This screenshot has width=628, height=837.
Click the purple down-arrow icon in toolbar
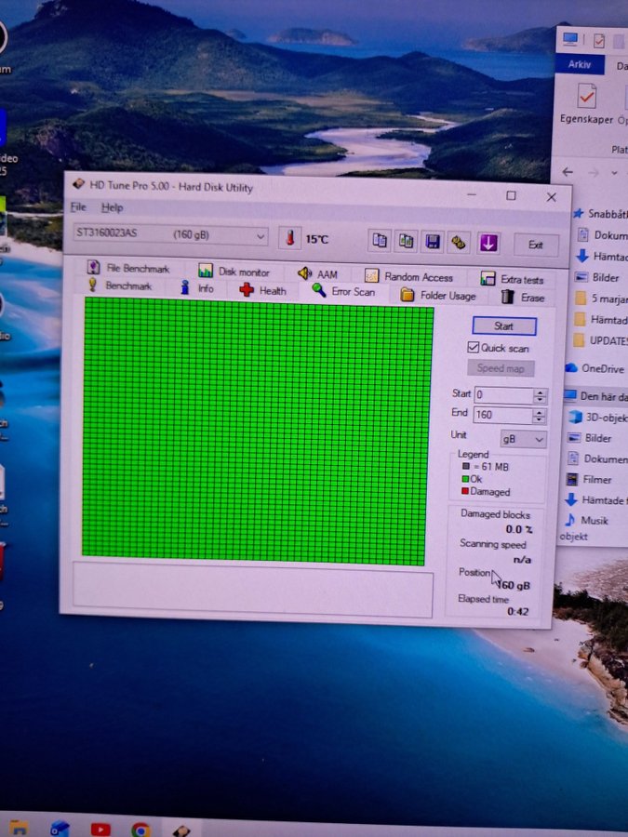click(x=488, y=243)
